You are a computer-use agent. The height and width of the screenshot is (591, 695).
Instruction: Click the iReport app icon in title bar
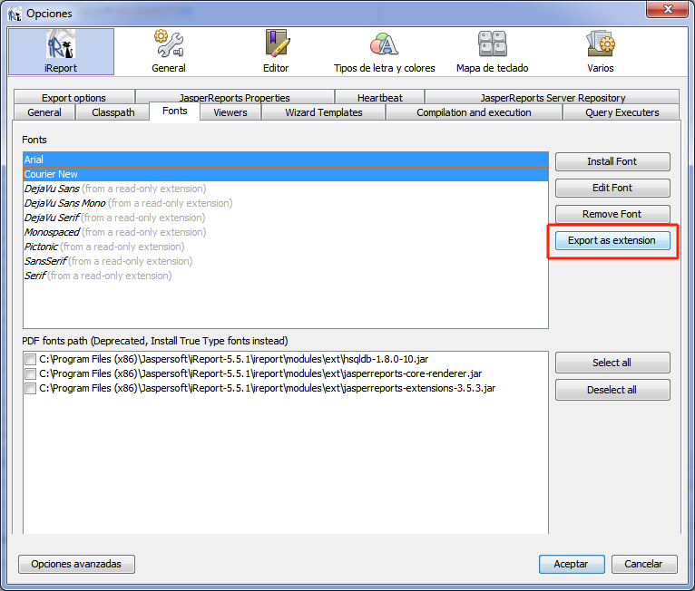[x=15, y=14]
